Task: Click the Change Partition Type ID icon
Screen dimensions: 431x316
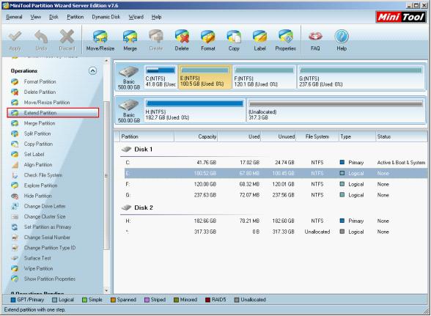Action: (x=15, y=248)
